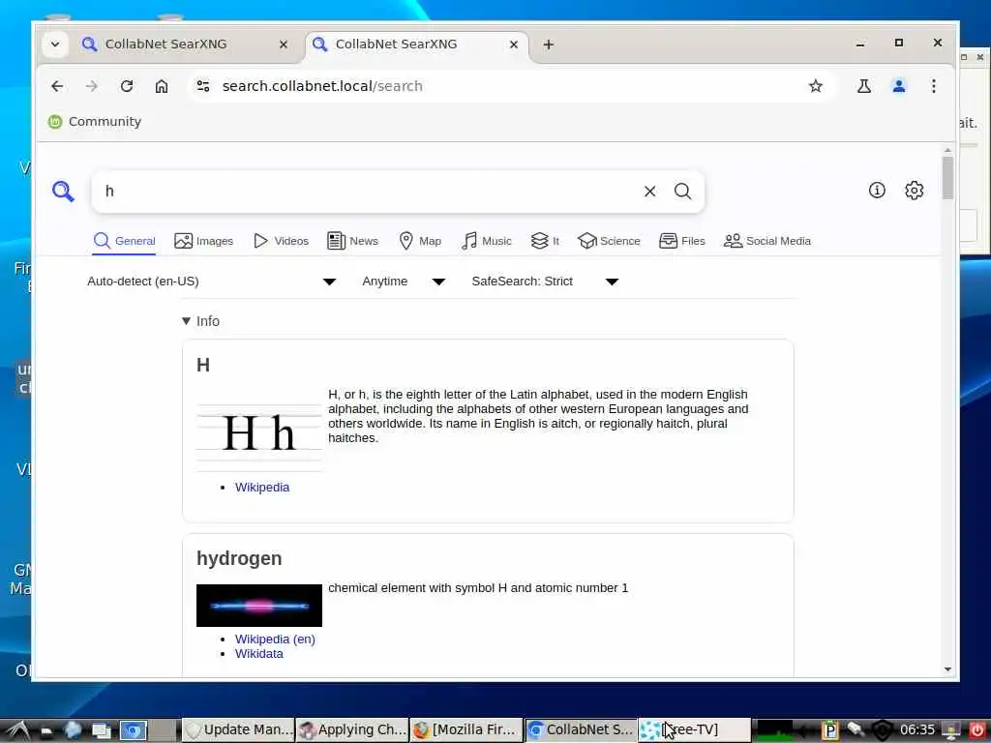Select the It search category
Image resolution: width=991 pixels, height=743 pixels.
(x=546, y=241)
